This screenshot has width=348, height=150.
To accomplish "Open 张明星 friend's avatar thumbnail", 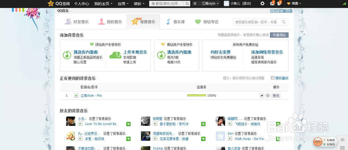I will (145, 121).
